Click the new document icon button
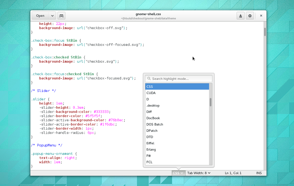Screen dimensions: 294x186 61,16
